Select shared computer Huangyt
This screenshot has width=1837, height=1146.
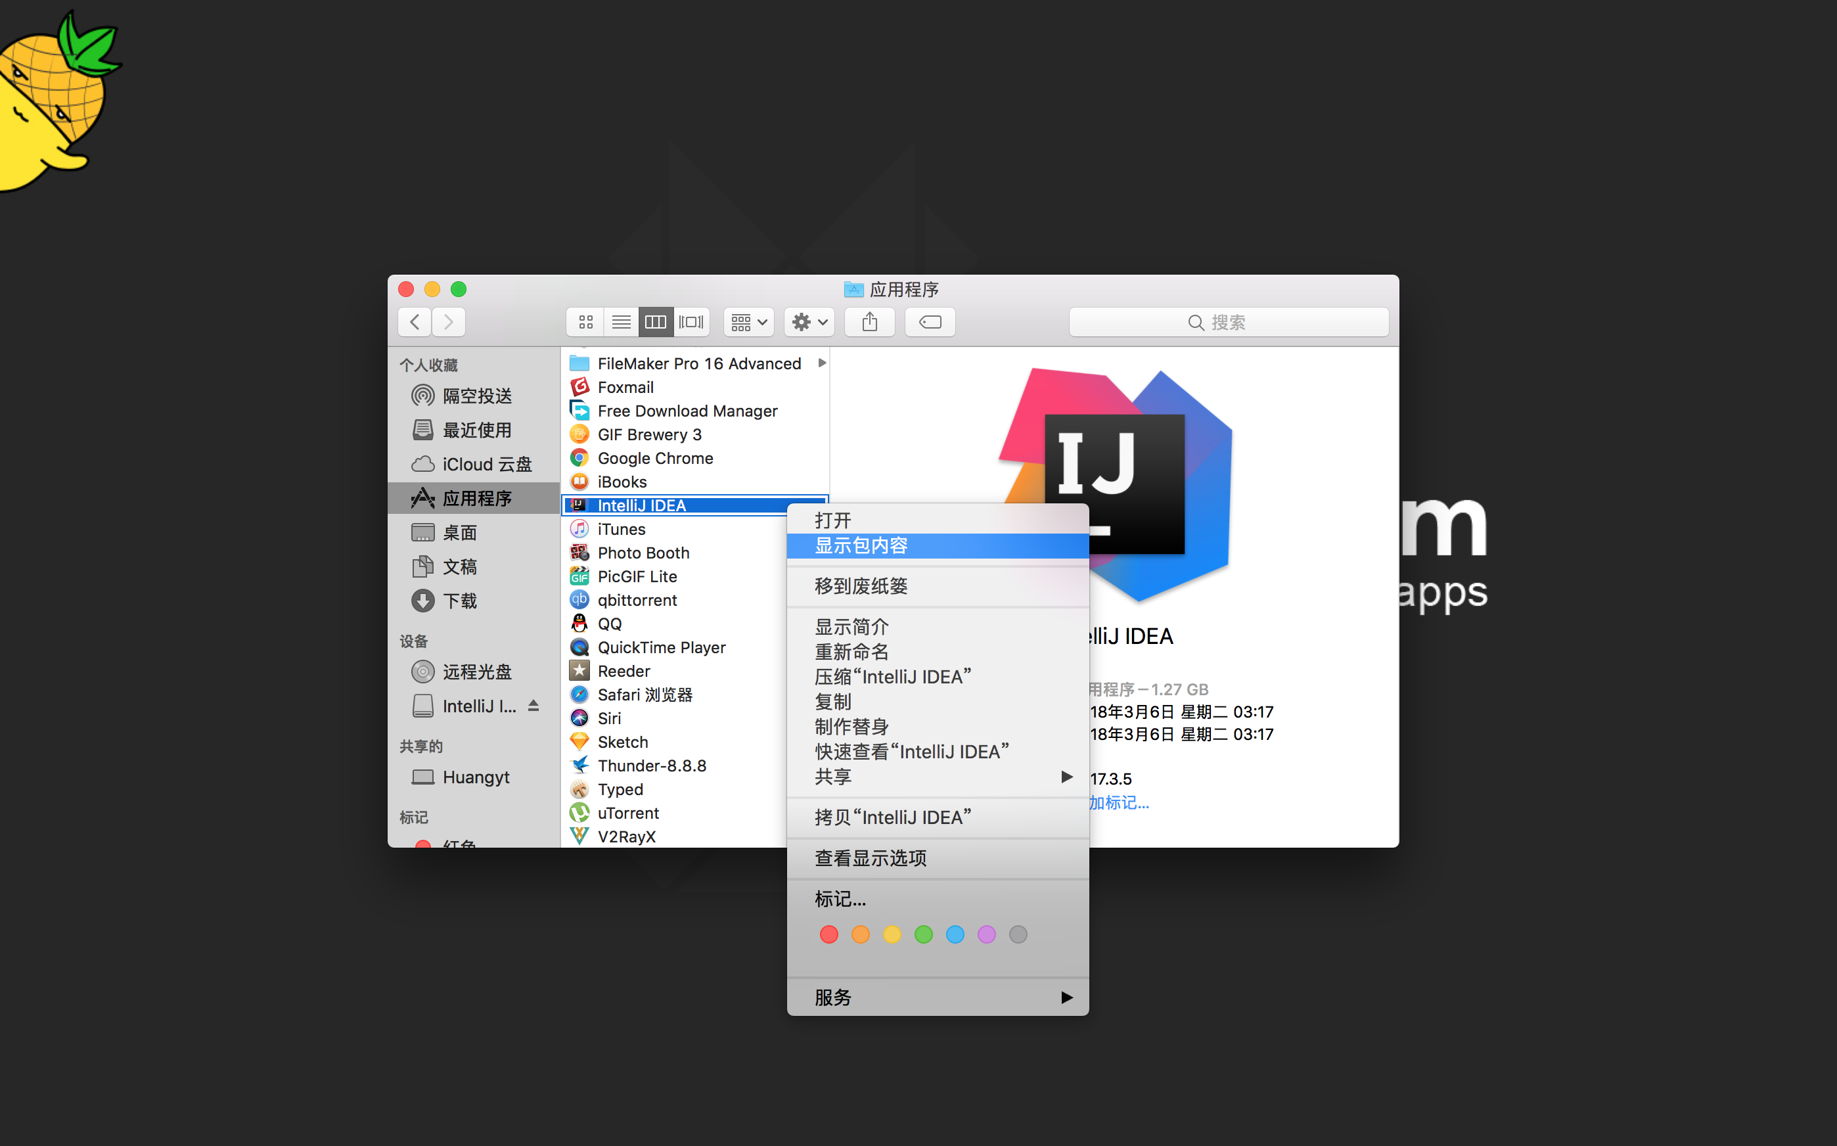click(474, 777)
